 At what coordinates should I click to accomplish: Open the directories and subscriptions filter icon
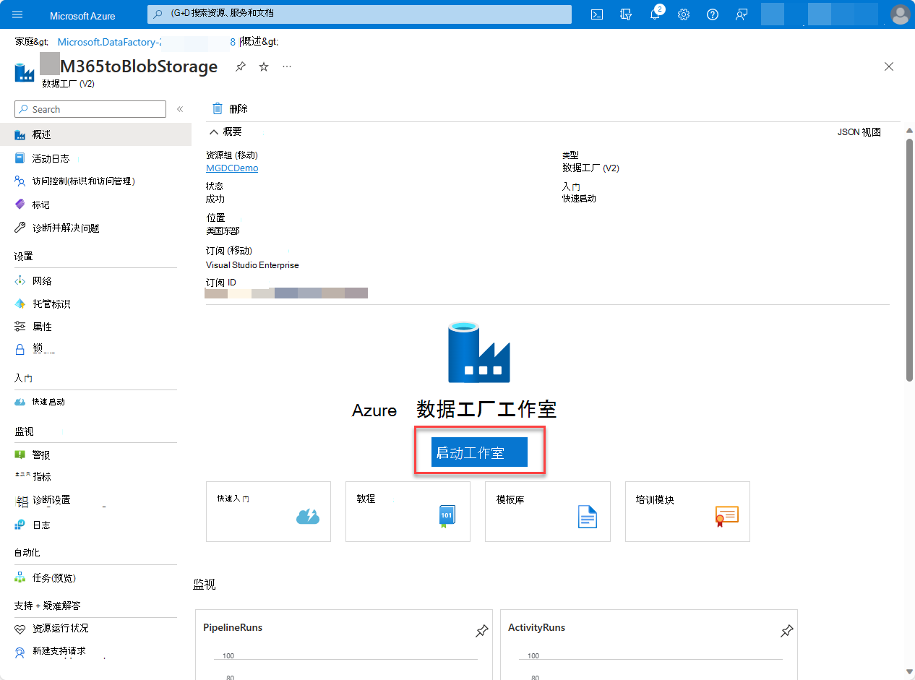point(626,14)
